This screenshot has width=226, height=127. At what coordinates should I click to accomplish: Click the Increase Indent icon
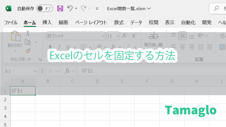click(x=209, y=47)
